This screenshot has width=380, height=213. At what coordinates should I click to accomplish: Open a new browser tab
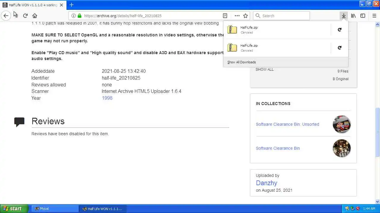(72, 5)
